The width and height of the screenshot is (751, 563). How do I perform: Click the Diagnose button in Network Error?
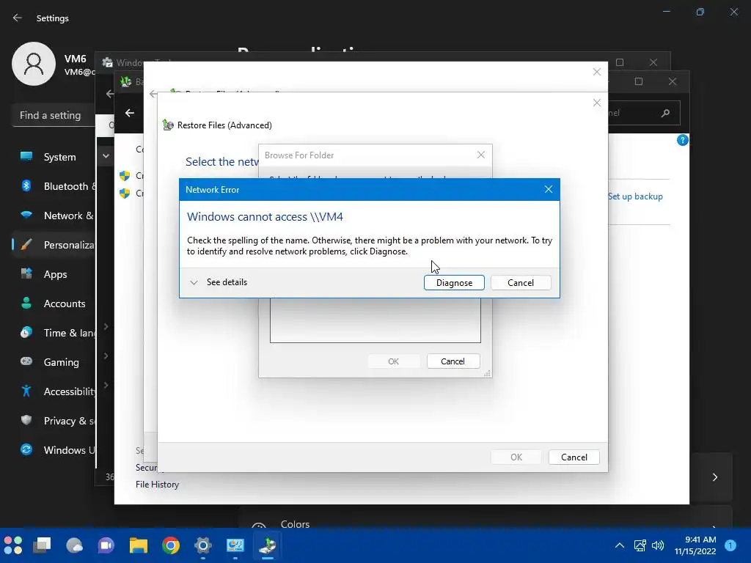tap(454, 282)
